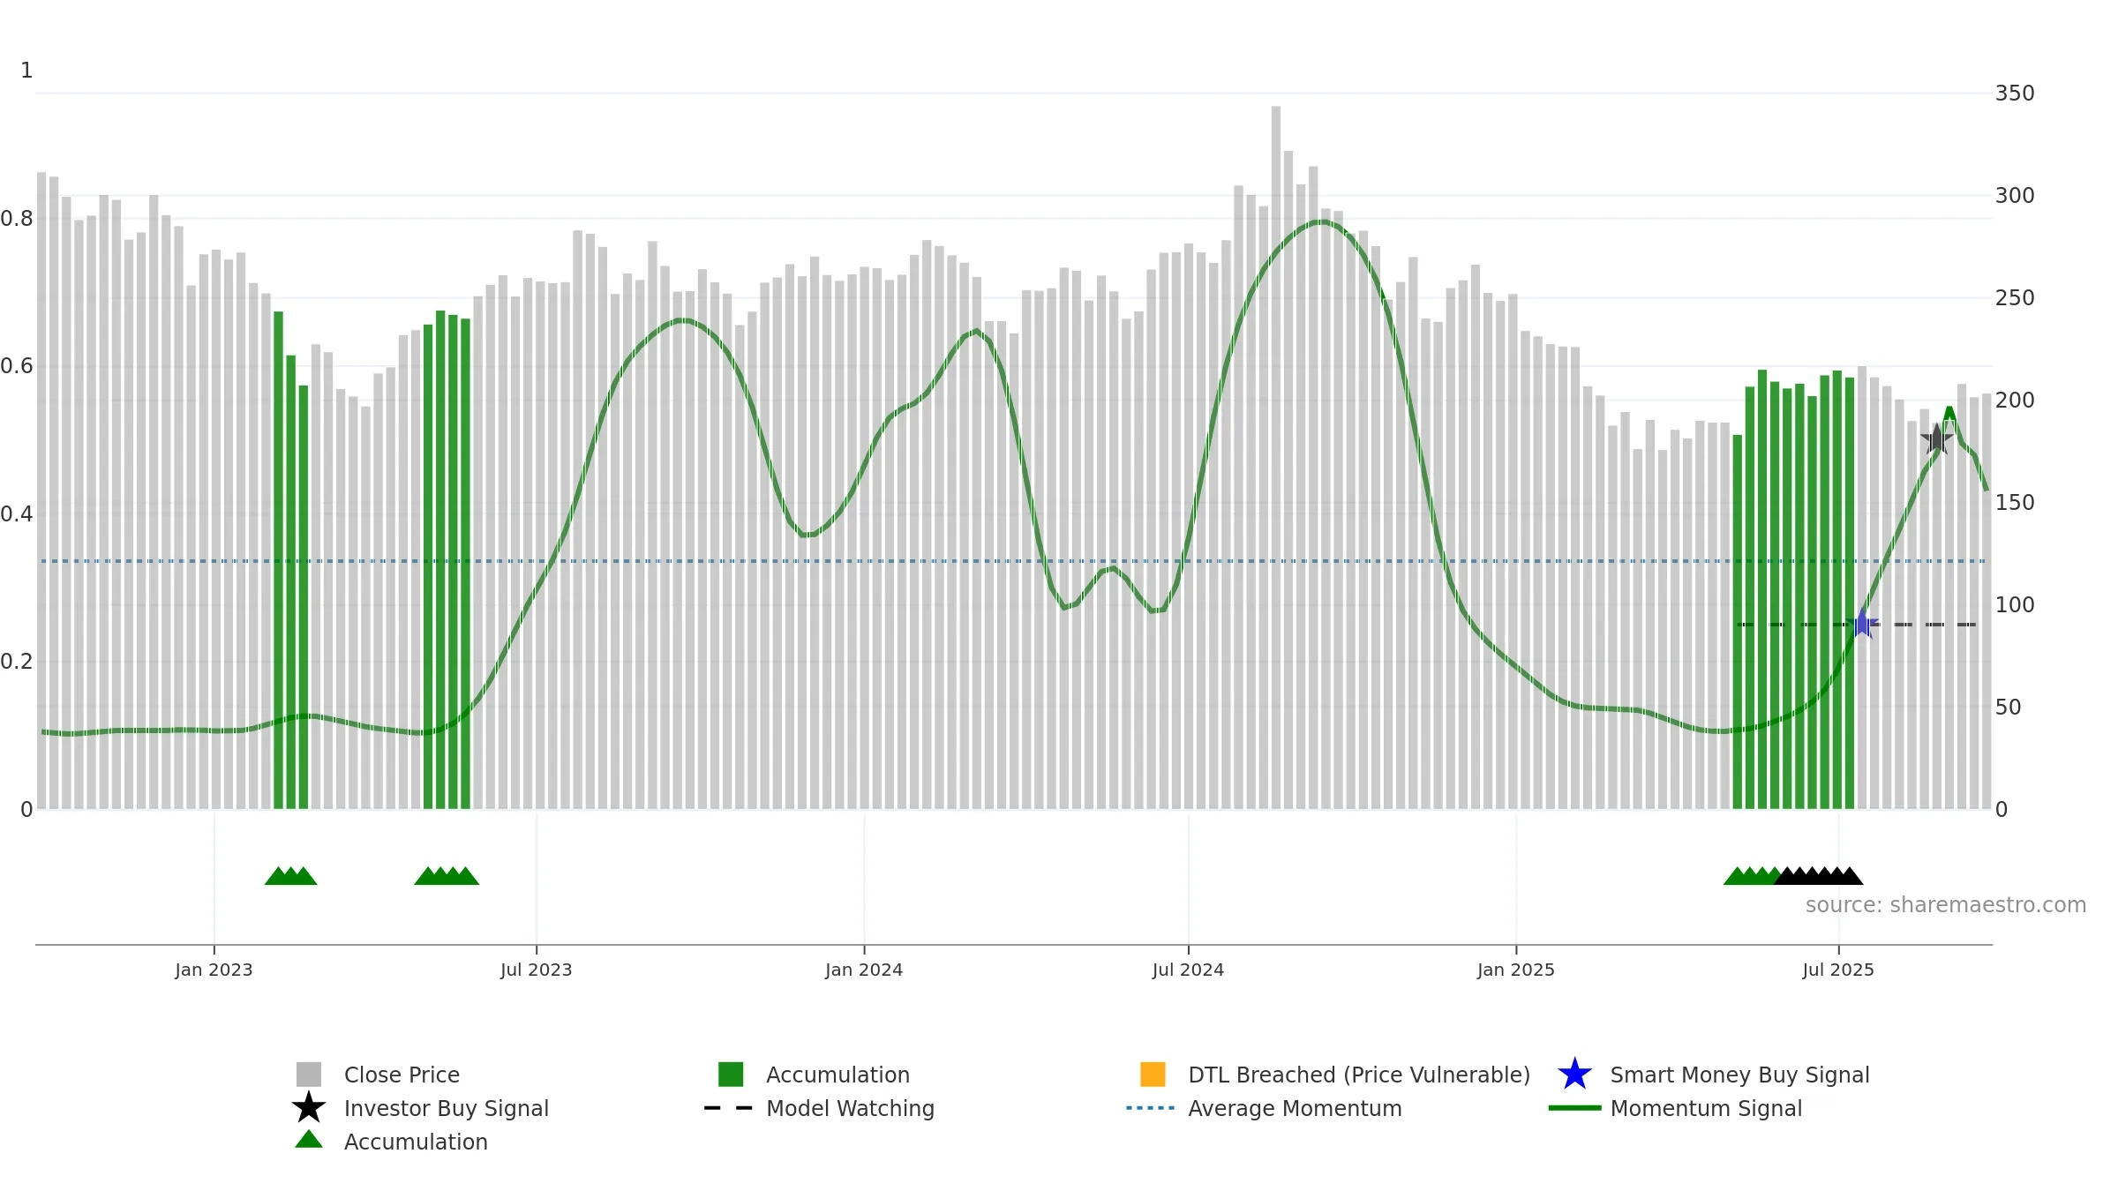Screen dimensions: 2118x1191
Task: Click the blue star marker on the chart
Action: tap(1862, 624)
